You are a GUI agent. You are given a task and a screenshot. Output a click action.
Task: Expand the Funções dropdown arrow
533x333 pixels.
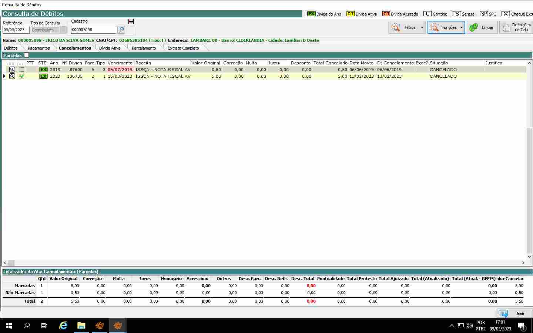tap(461, 27)
